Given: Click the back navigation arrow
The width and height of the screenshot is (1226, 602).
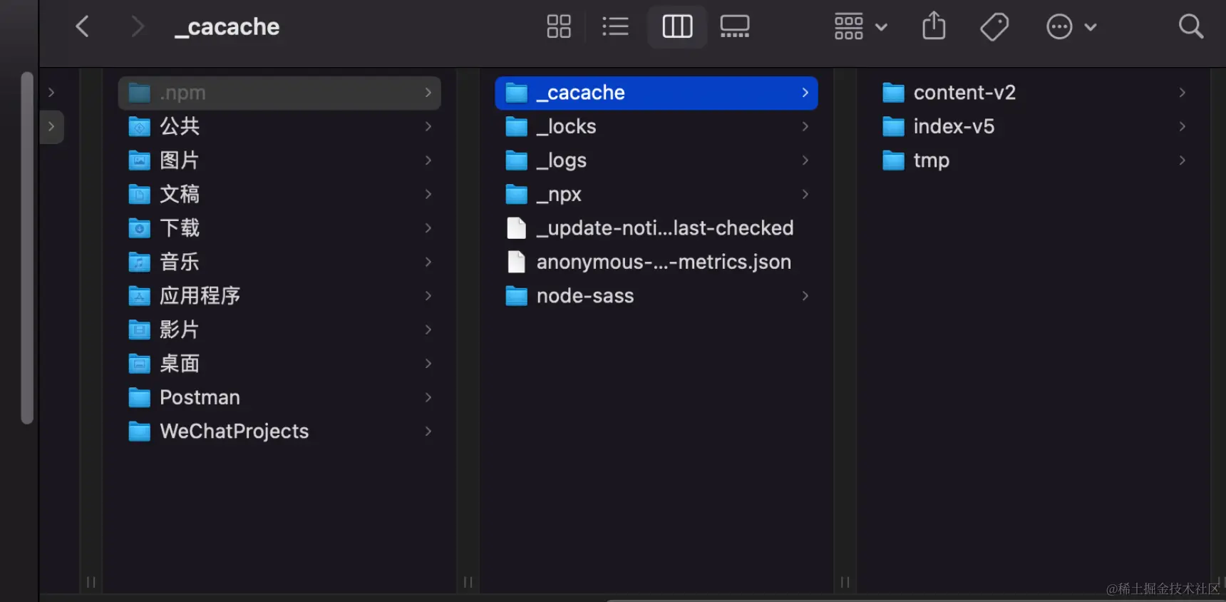Looking at the screenshot, I should click(x=83, y=27).
